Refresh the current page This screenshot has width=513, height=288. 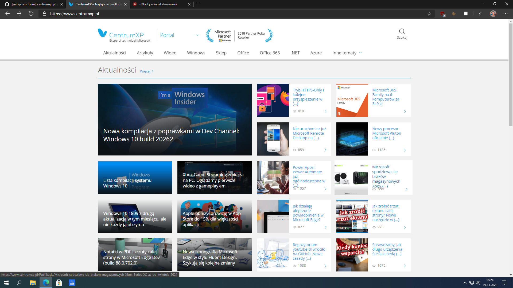click(x=31, y=14)
